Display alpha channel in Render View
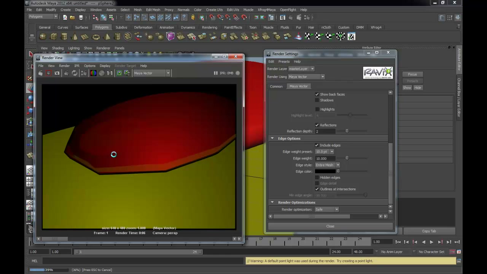 (102, 73)
